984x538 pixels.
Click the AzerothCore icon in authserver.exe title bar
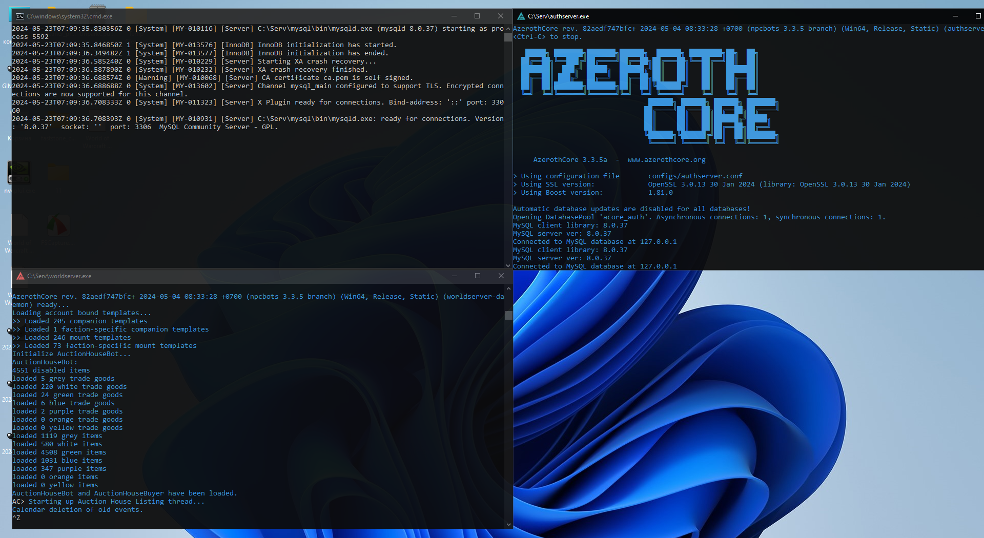[x=521, y=16]
